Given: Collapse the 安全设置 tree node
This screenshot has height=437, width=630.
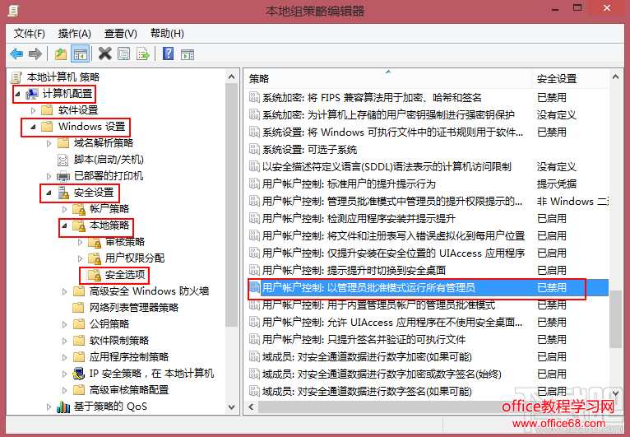Looking at the screenshot, I should click(x=49, y=193).
